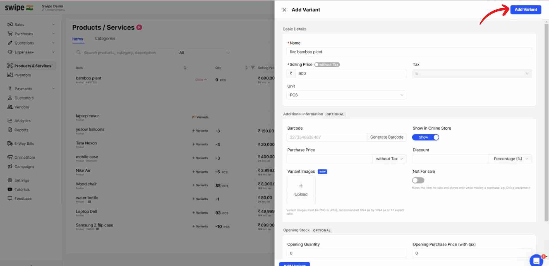Click the Opening Quantity field
Screen dimensions: 549x266
(x=347, y=253)
